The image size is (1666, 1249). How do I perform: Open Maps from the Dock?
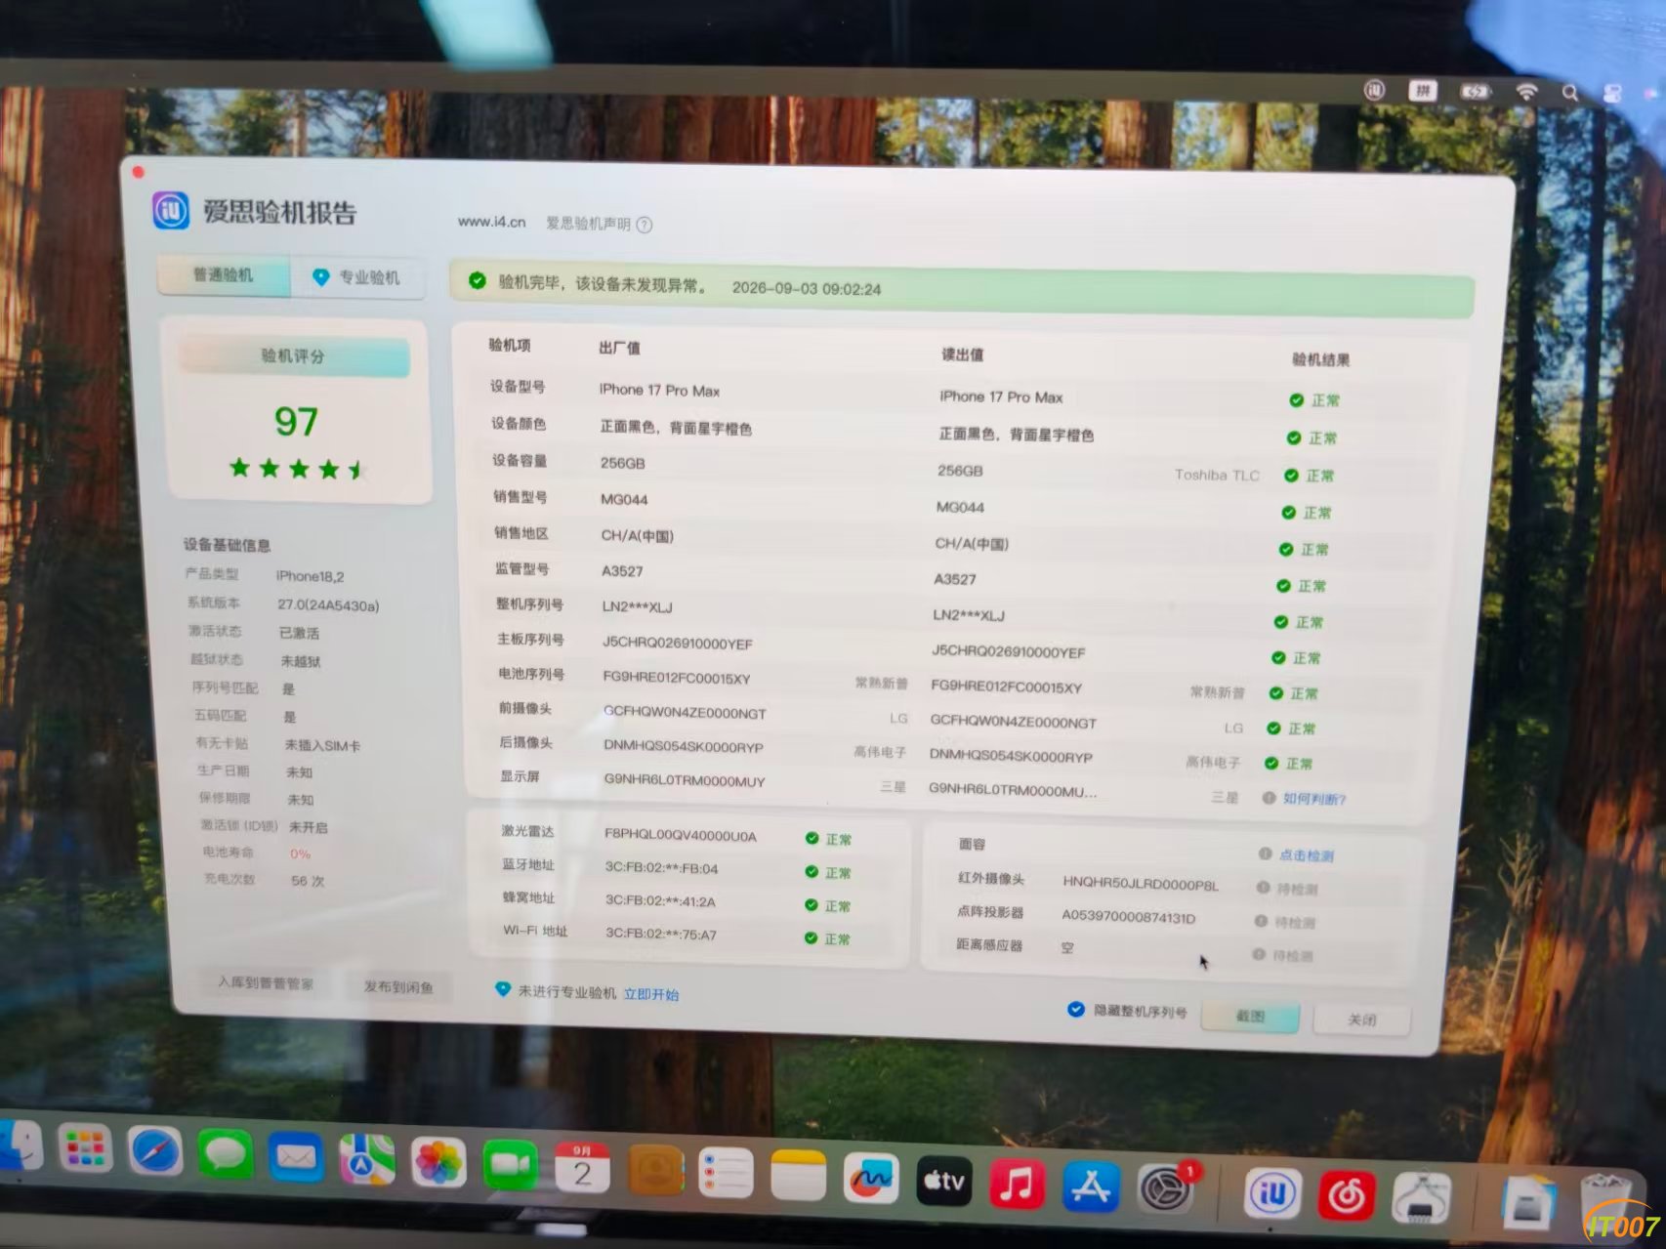(x=367, y=1161)
